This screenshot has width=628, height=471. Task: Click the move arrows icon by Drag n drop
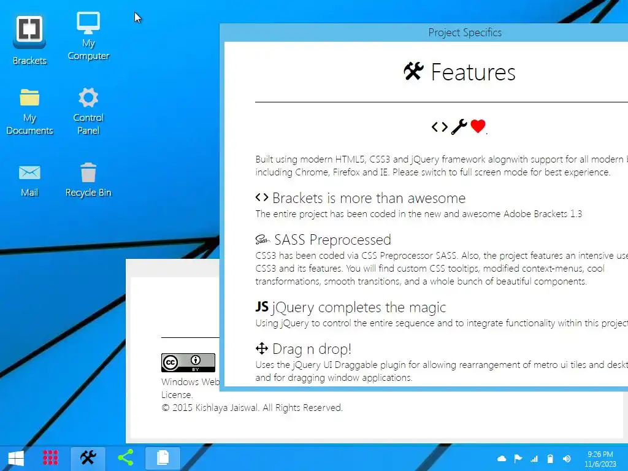pos(262,348)
